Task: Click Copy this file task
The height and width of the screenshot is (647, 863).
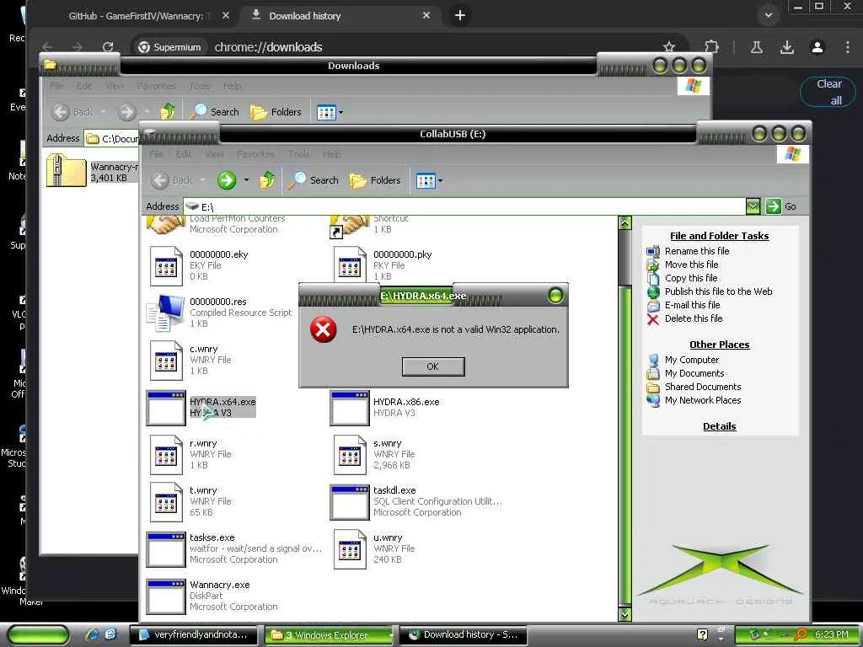Action: [x=691, y=278]
